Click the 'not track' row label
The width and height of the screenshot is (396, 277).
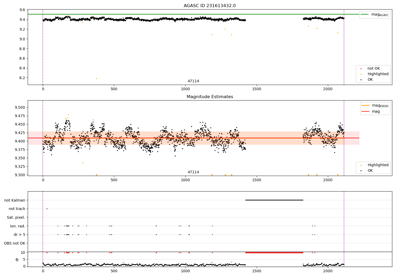click(17, 209)
